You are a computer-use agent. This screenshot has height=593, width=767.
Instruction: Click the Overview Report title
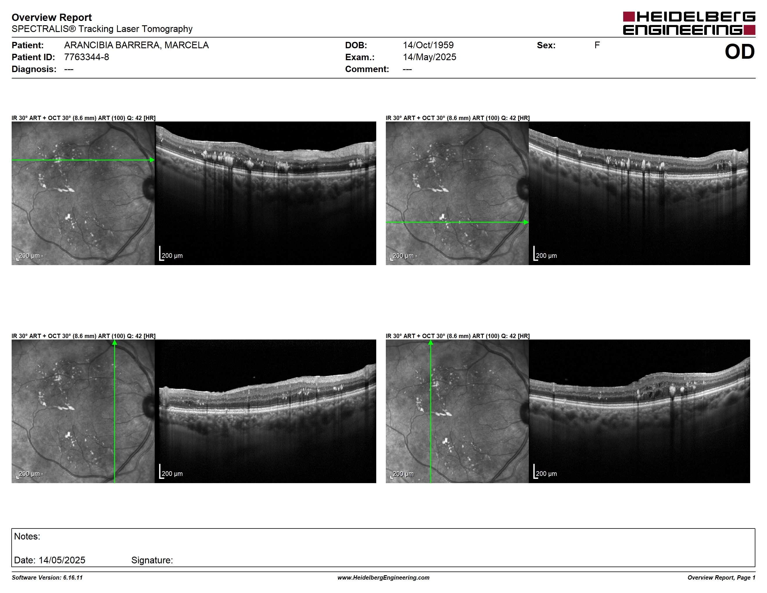pyautogui.click(x=52, y=17)
